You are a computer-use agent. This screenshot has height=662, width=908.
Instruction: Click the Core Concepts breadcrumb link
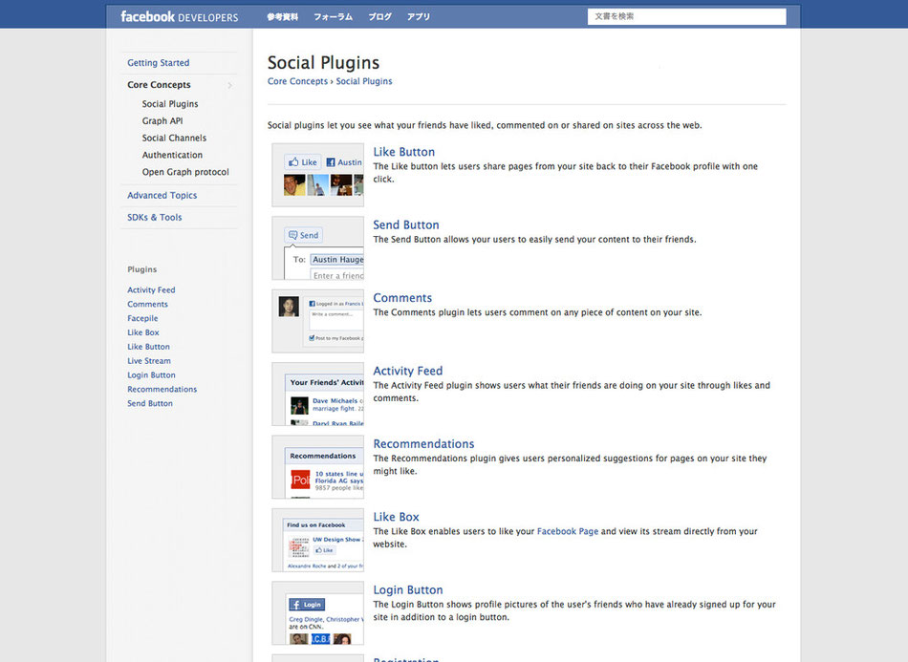coord(297,81)
